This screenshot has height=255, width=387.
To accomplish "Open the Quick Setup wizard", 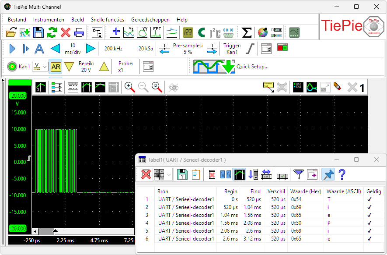I will coord(230,67).
